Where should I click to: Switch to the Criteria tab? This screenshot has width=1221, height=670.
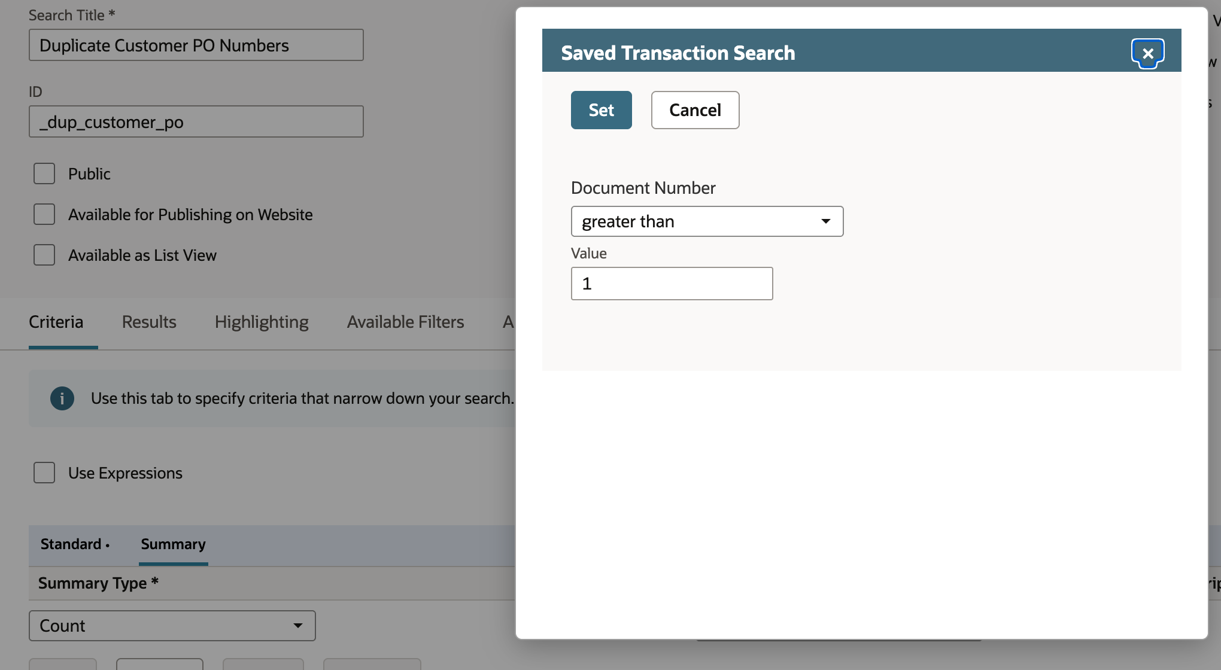[56, 322]
